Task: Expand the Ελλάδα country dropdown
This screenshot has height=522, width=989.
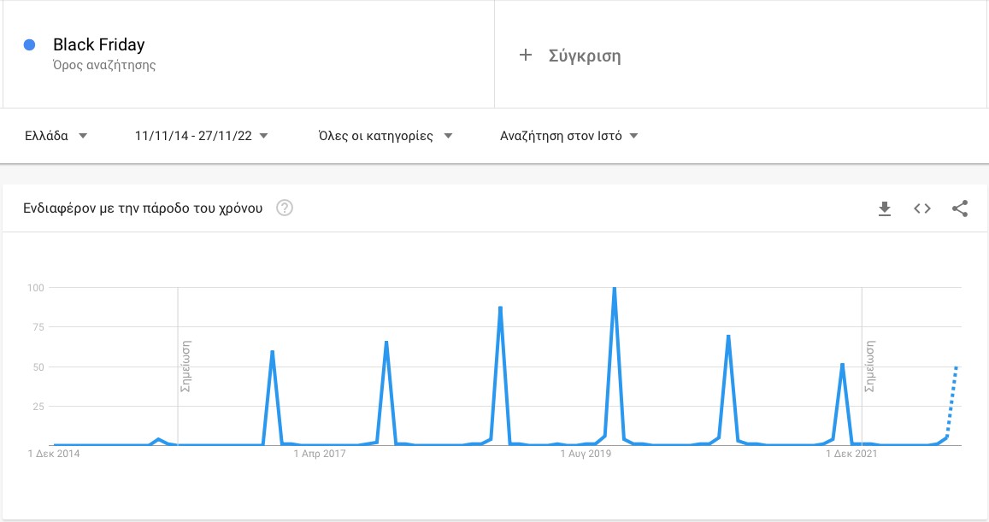Action: click(x=56, y=136)
